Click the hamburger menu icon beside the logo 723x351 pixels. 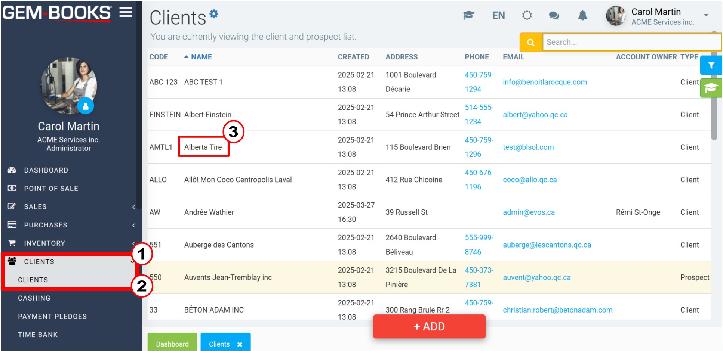(x=126, y=12)
